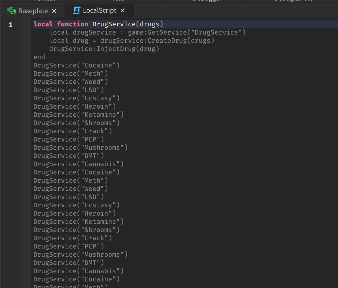
Task: Switch to the Baseplate tab
Action: point(33,11)
